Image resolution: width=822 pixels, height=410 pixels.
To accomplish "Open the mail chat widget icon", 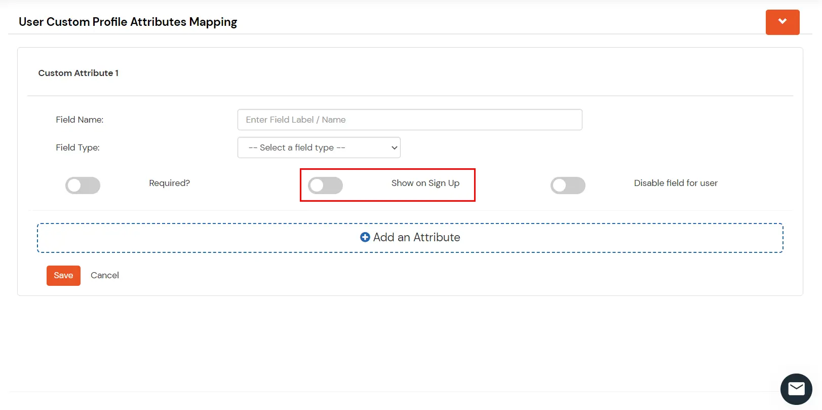I will tap(796, 389).
